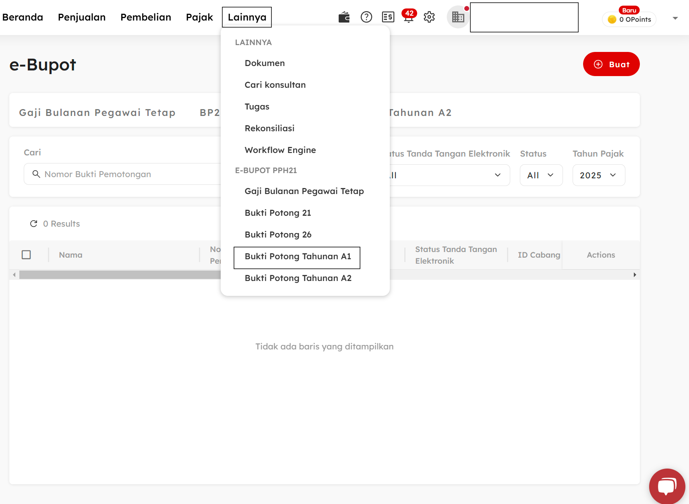Open settings gear icon

tap(429, 17)
